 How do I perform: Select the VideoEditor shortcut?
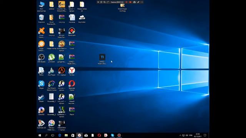[x=61, y=125]
